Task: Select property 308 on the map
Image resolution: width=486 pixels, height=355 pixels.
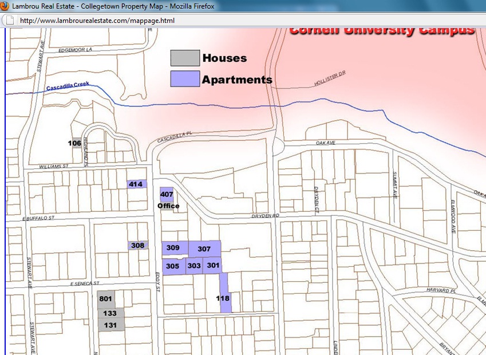Action: tap(137, 245)
